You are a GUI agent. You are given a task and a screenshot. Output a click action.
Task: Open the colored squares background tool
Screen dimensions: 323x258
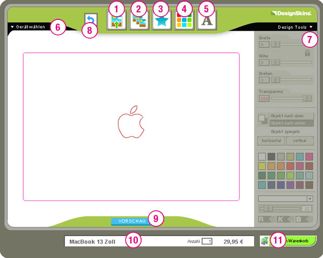[x=184, y=20]
